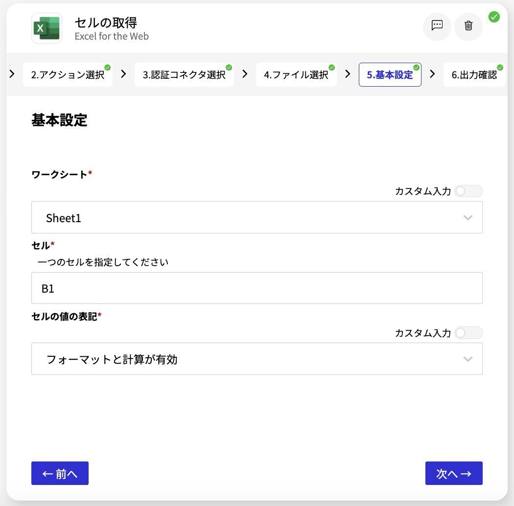The height and width of the screenshot is (506, 514).
Task: Click the chevron between 認証コネクタ選択 and ファイル選択
Action: [245, 74]
